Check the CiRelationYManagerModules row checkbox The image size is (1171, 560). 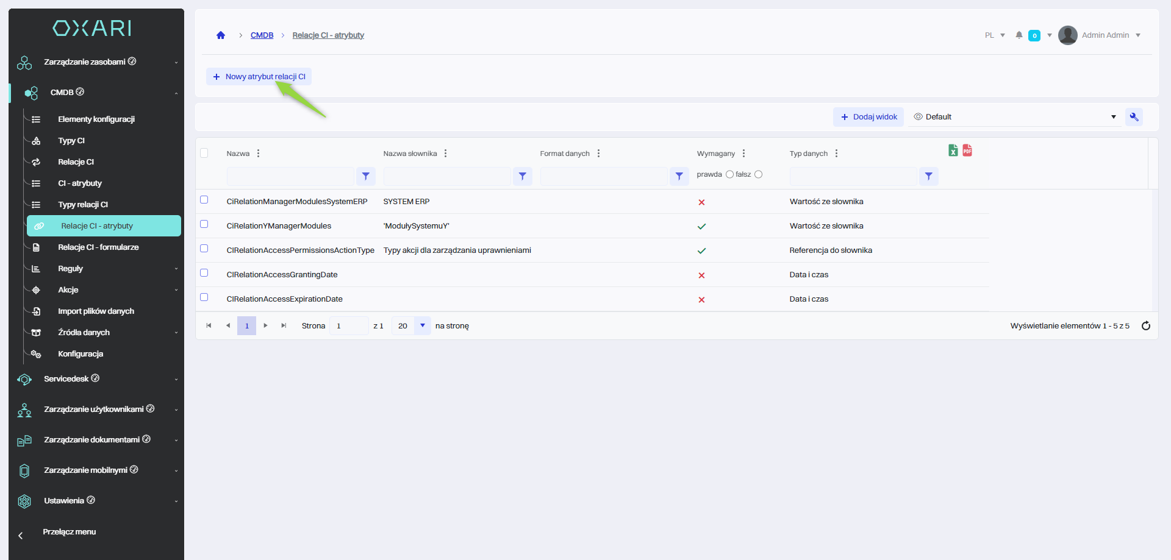tap(204, 224)
